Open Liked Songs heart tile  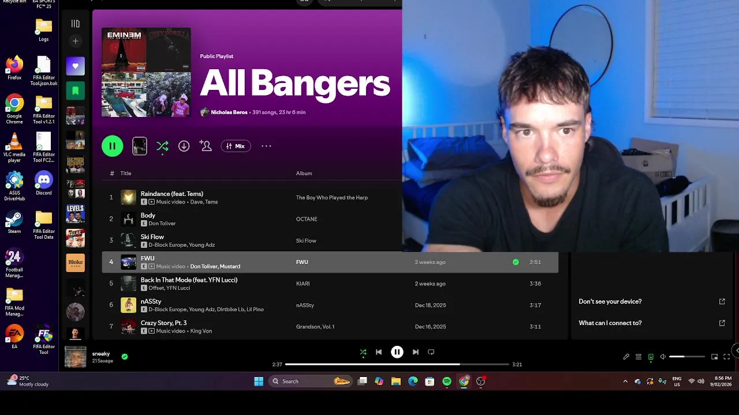pos(75,66)
